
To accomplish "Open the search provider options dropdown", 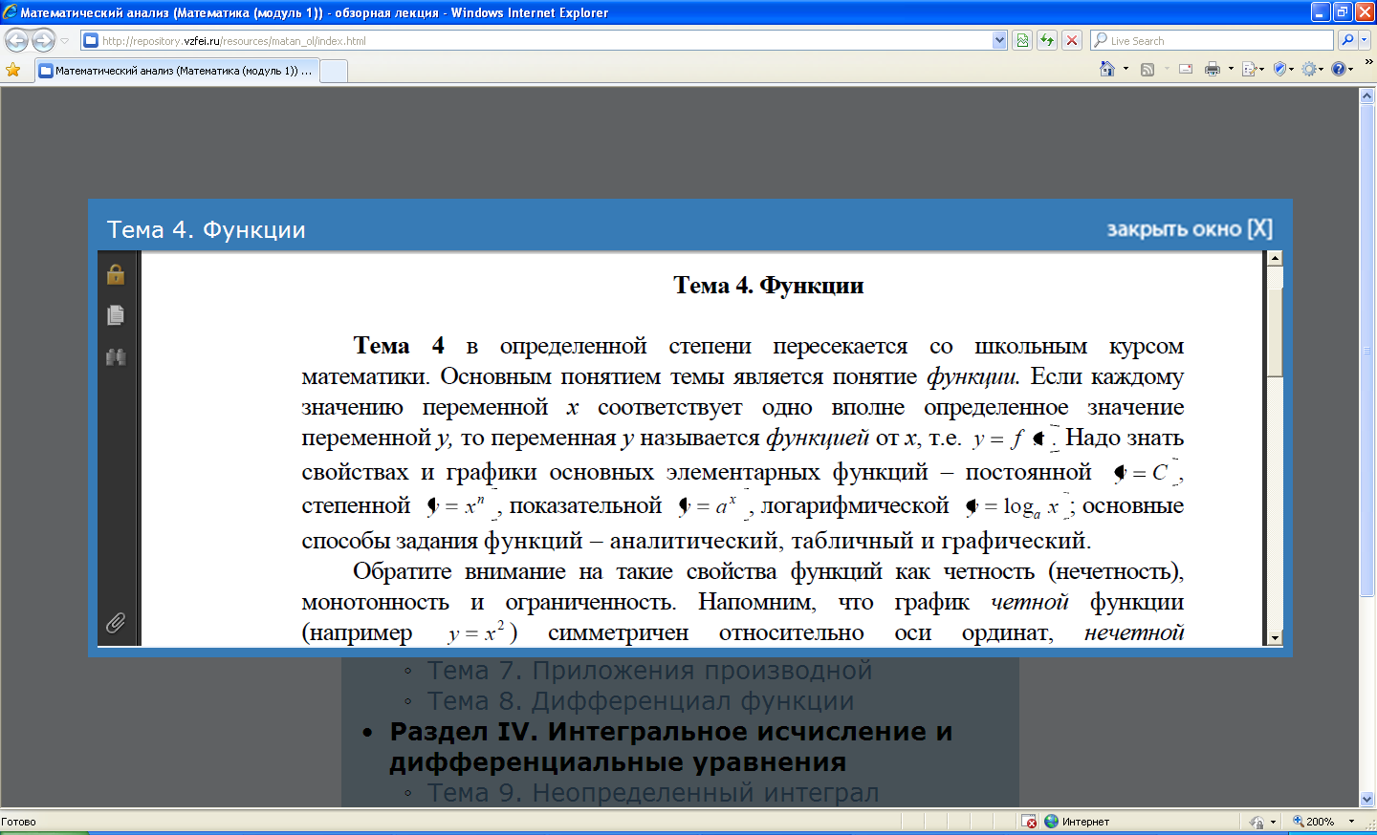I will pyautogui.click(x=1365, y=40).
